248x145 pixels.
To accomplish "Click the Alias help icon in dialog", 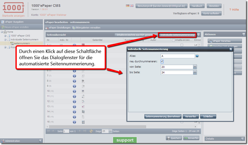I will (197, 56).
